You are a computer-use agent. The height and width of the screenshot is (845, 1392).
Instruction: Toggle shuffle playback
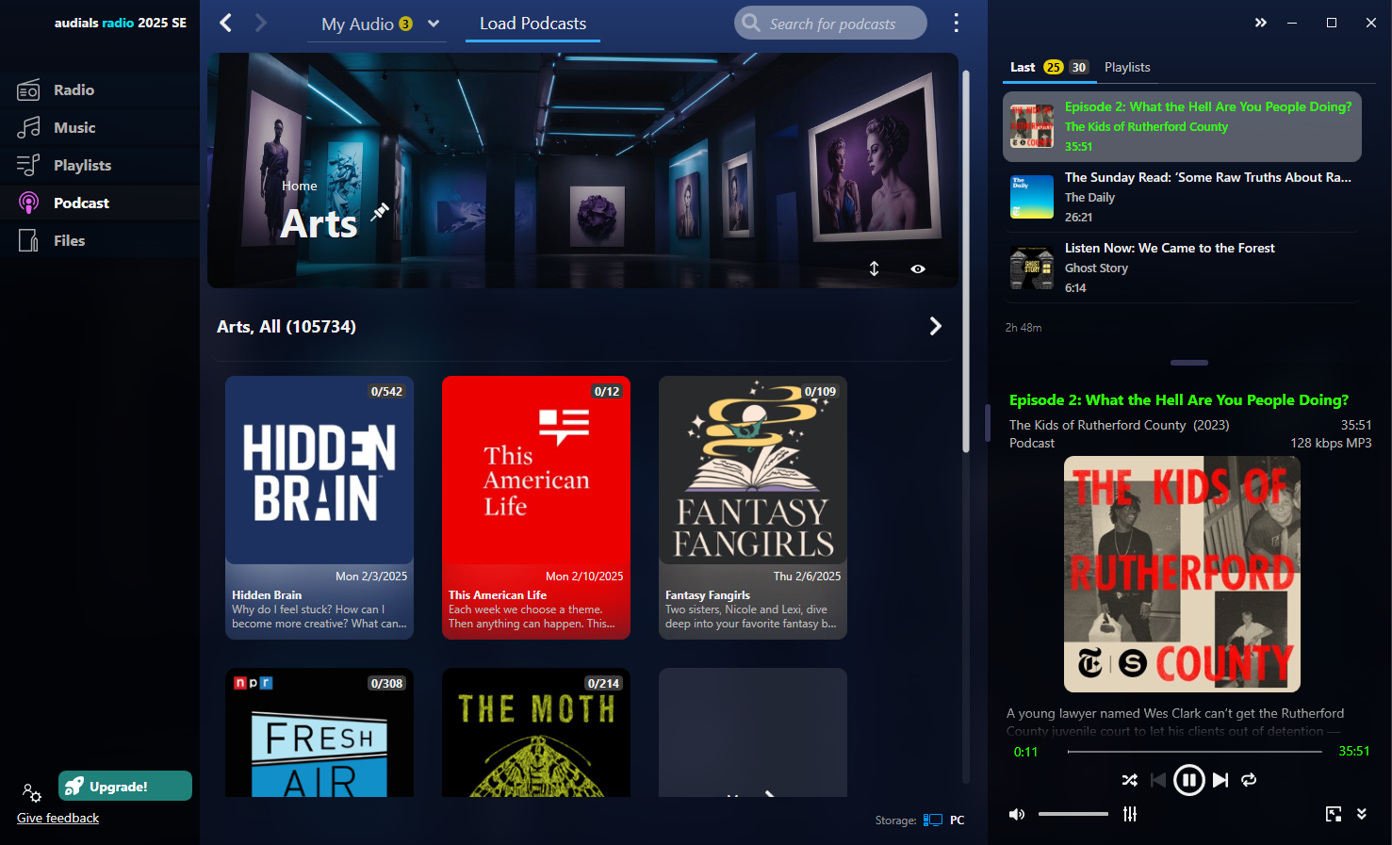tap(1129, 780)
